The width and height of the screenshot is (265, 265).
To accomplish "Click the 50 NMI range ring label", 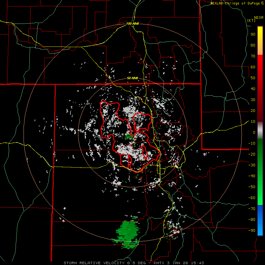I will (132, 78).
